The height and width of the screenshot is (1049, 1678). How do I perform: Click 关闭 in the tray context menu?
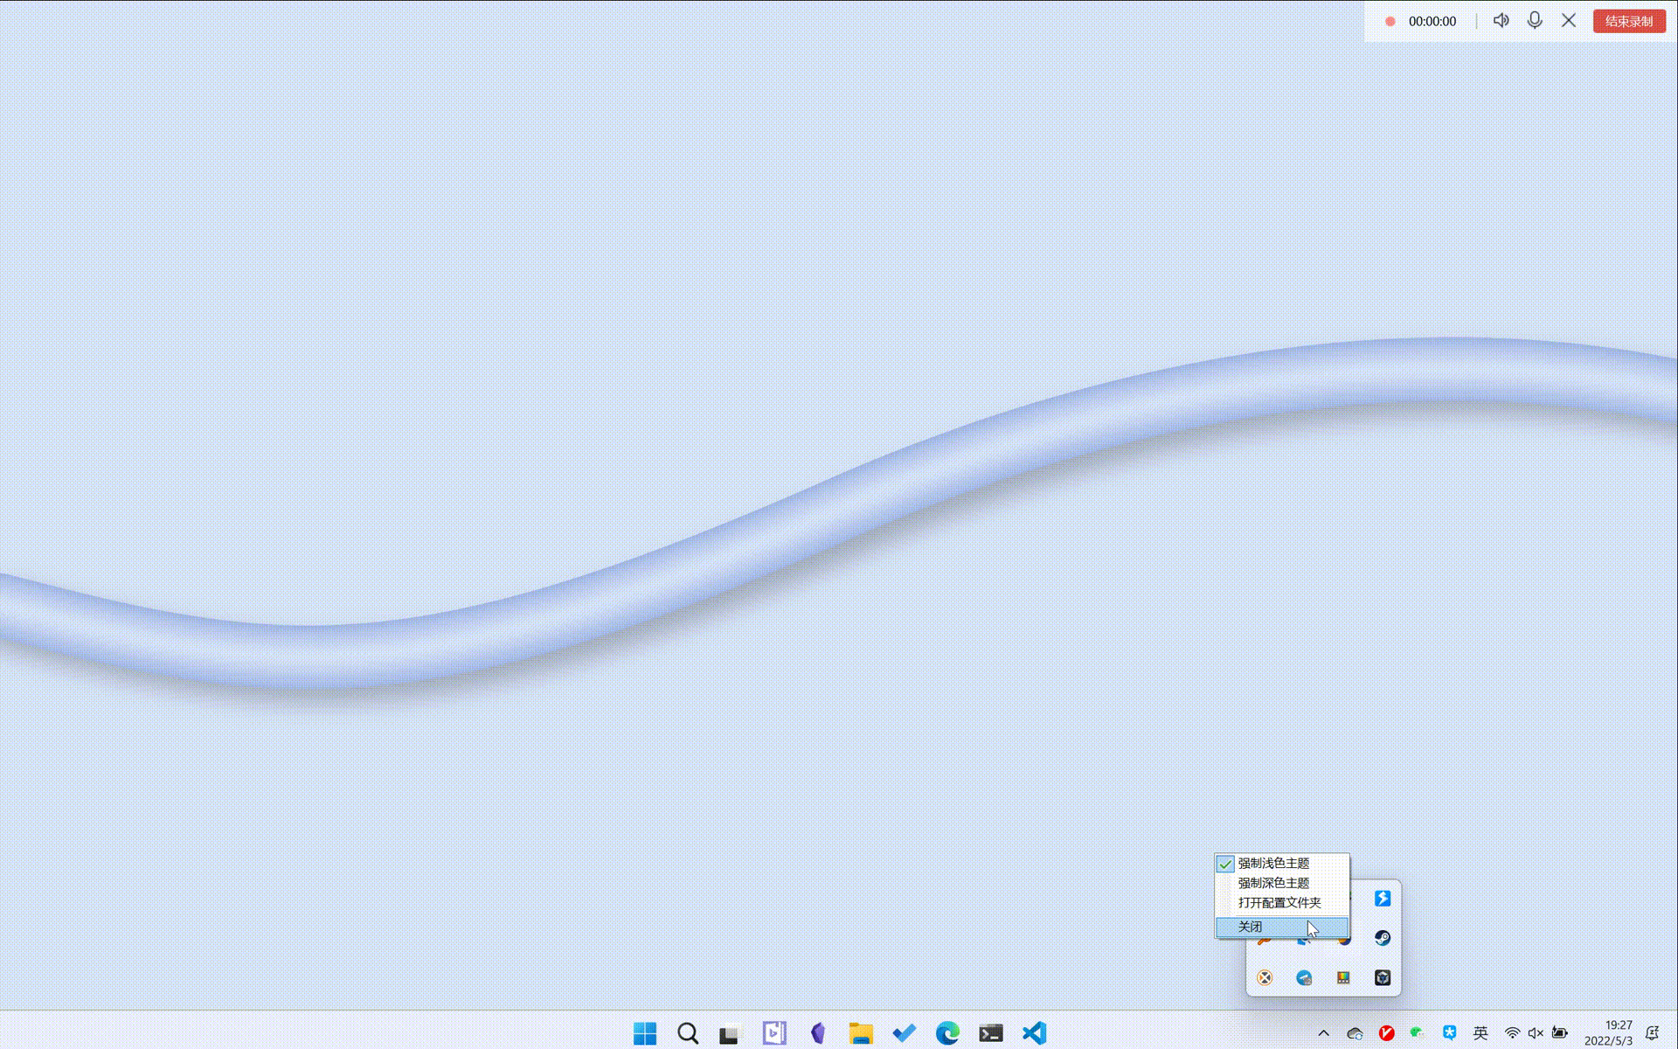coord(1251,927)
